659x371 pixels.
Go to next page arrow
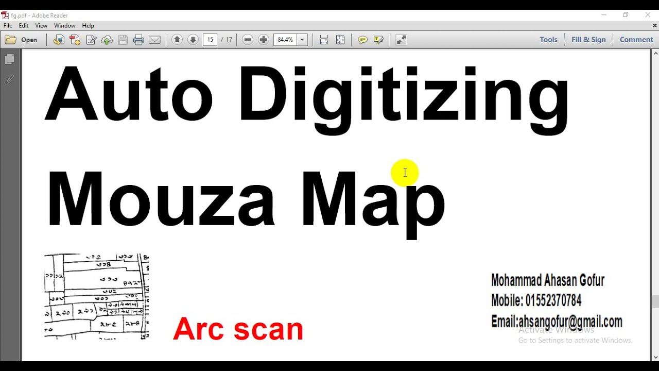pyautogui.click(x=193, y=40)
